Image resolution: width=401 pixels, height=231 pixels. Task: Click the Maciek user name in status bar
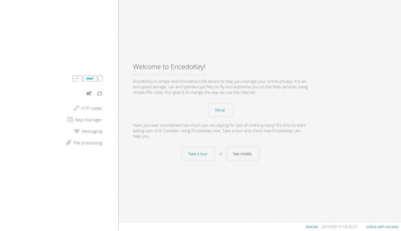[x=312, y=227]
